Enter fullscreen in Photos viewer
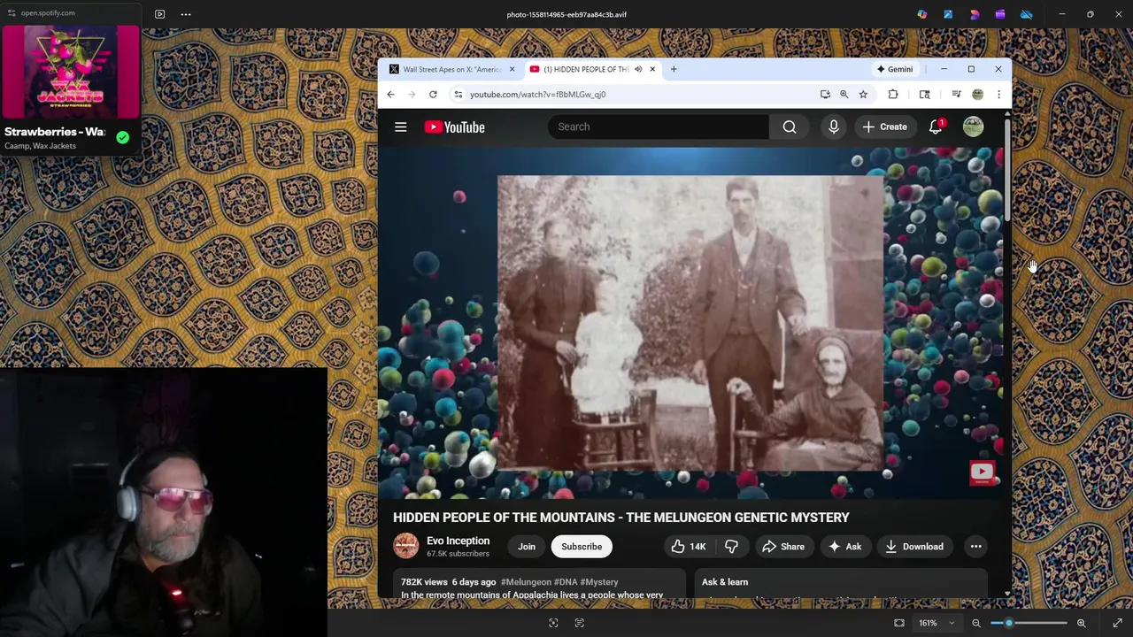The height and width of the screenshot is (637, 1133). (1117, 623)
